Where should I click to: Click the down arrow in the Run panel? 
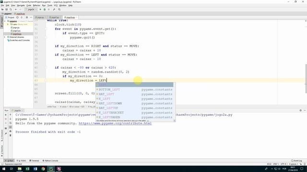click(x=11, y=119)
